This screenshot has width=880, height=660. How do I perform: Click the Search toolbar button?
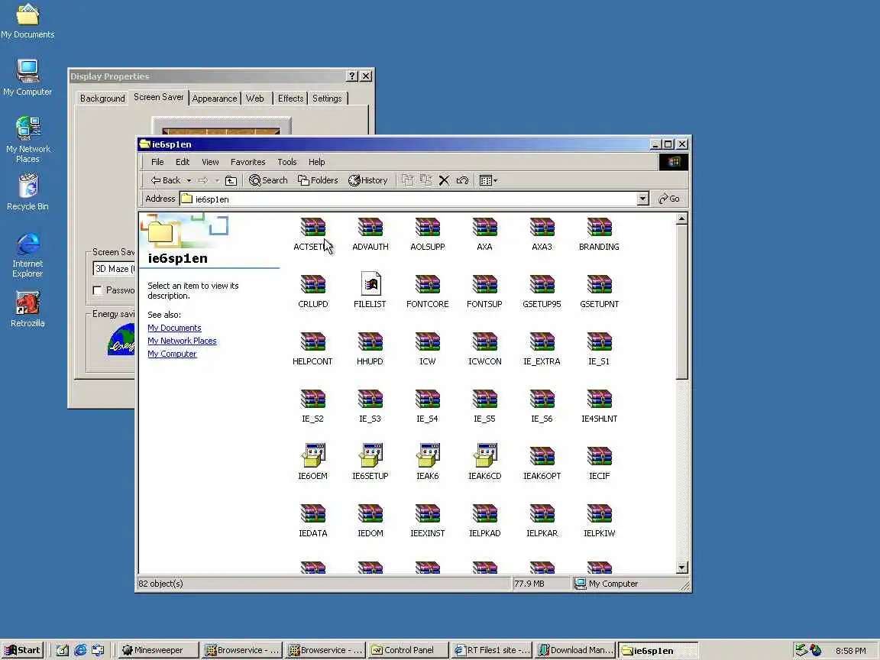pyautogui.click(x=268, y=180)
